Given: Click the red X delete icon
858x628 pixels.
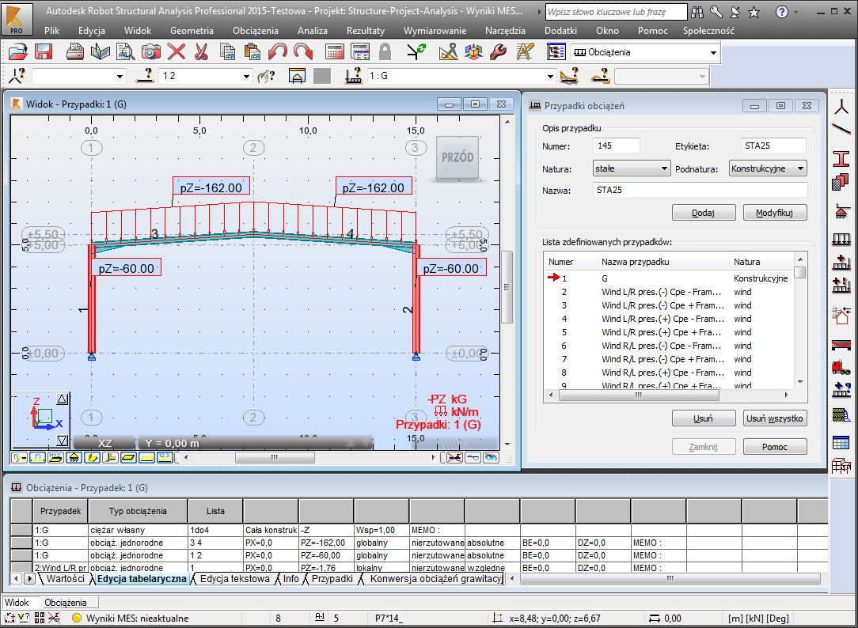Looking at the screenshot, I should (176, 52).
